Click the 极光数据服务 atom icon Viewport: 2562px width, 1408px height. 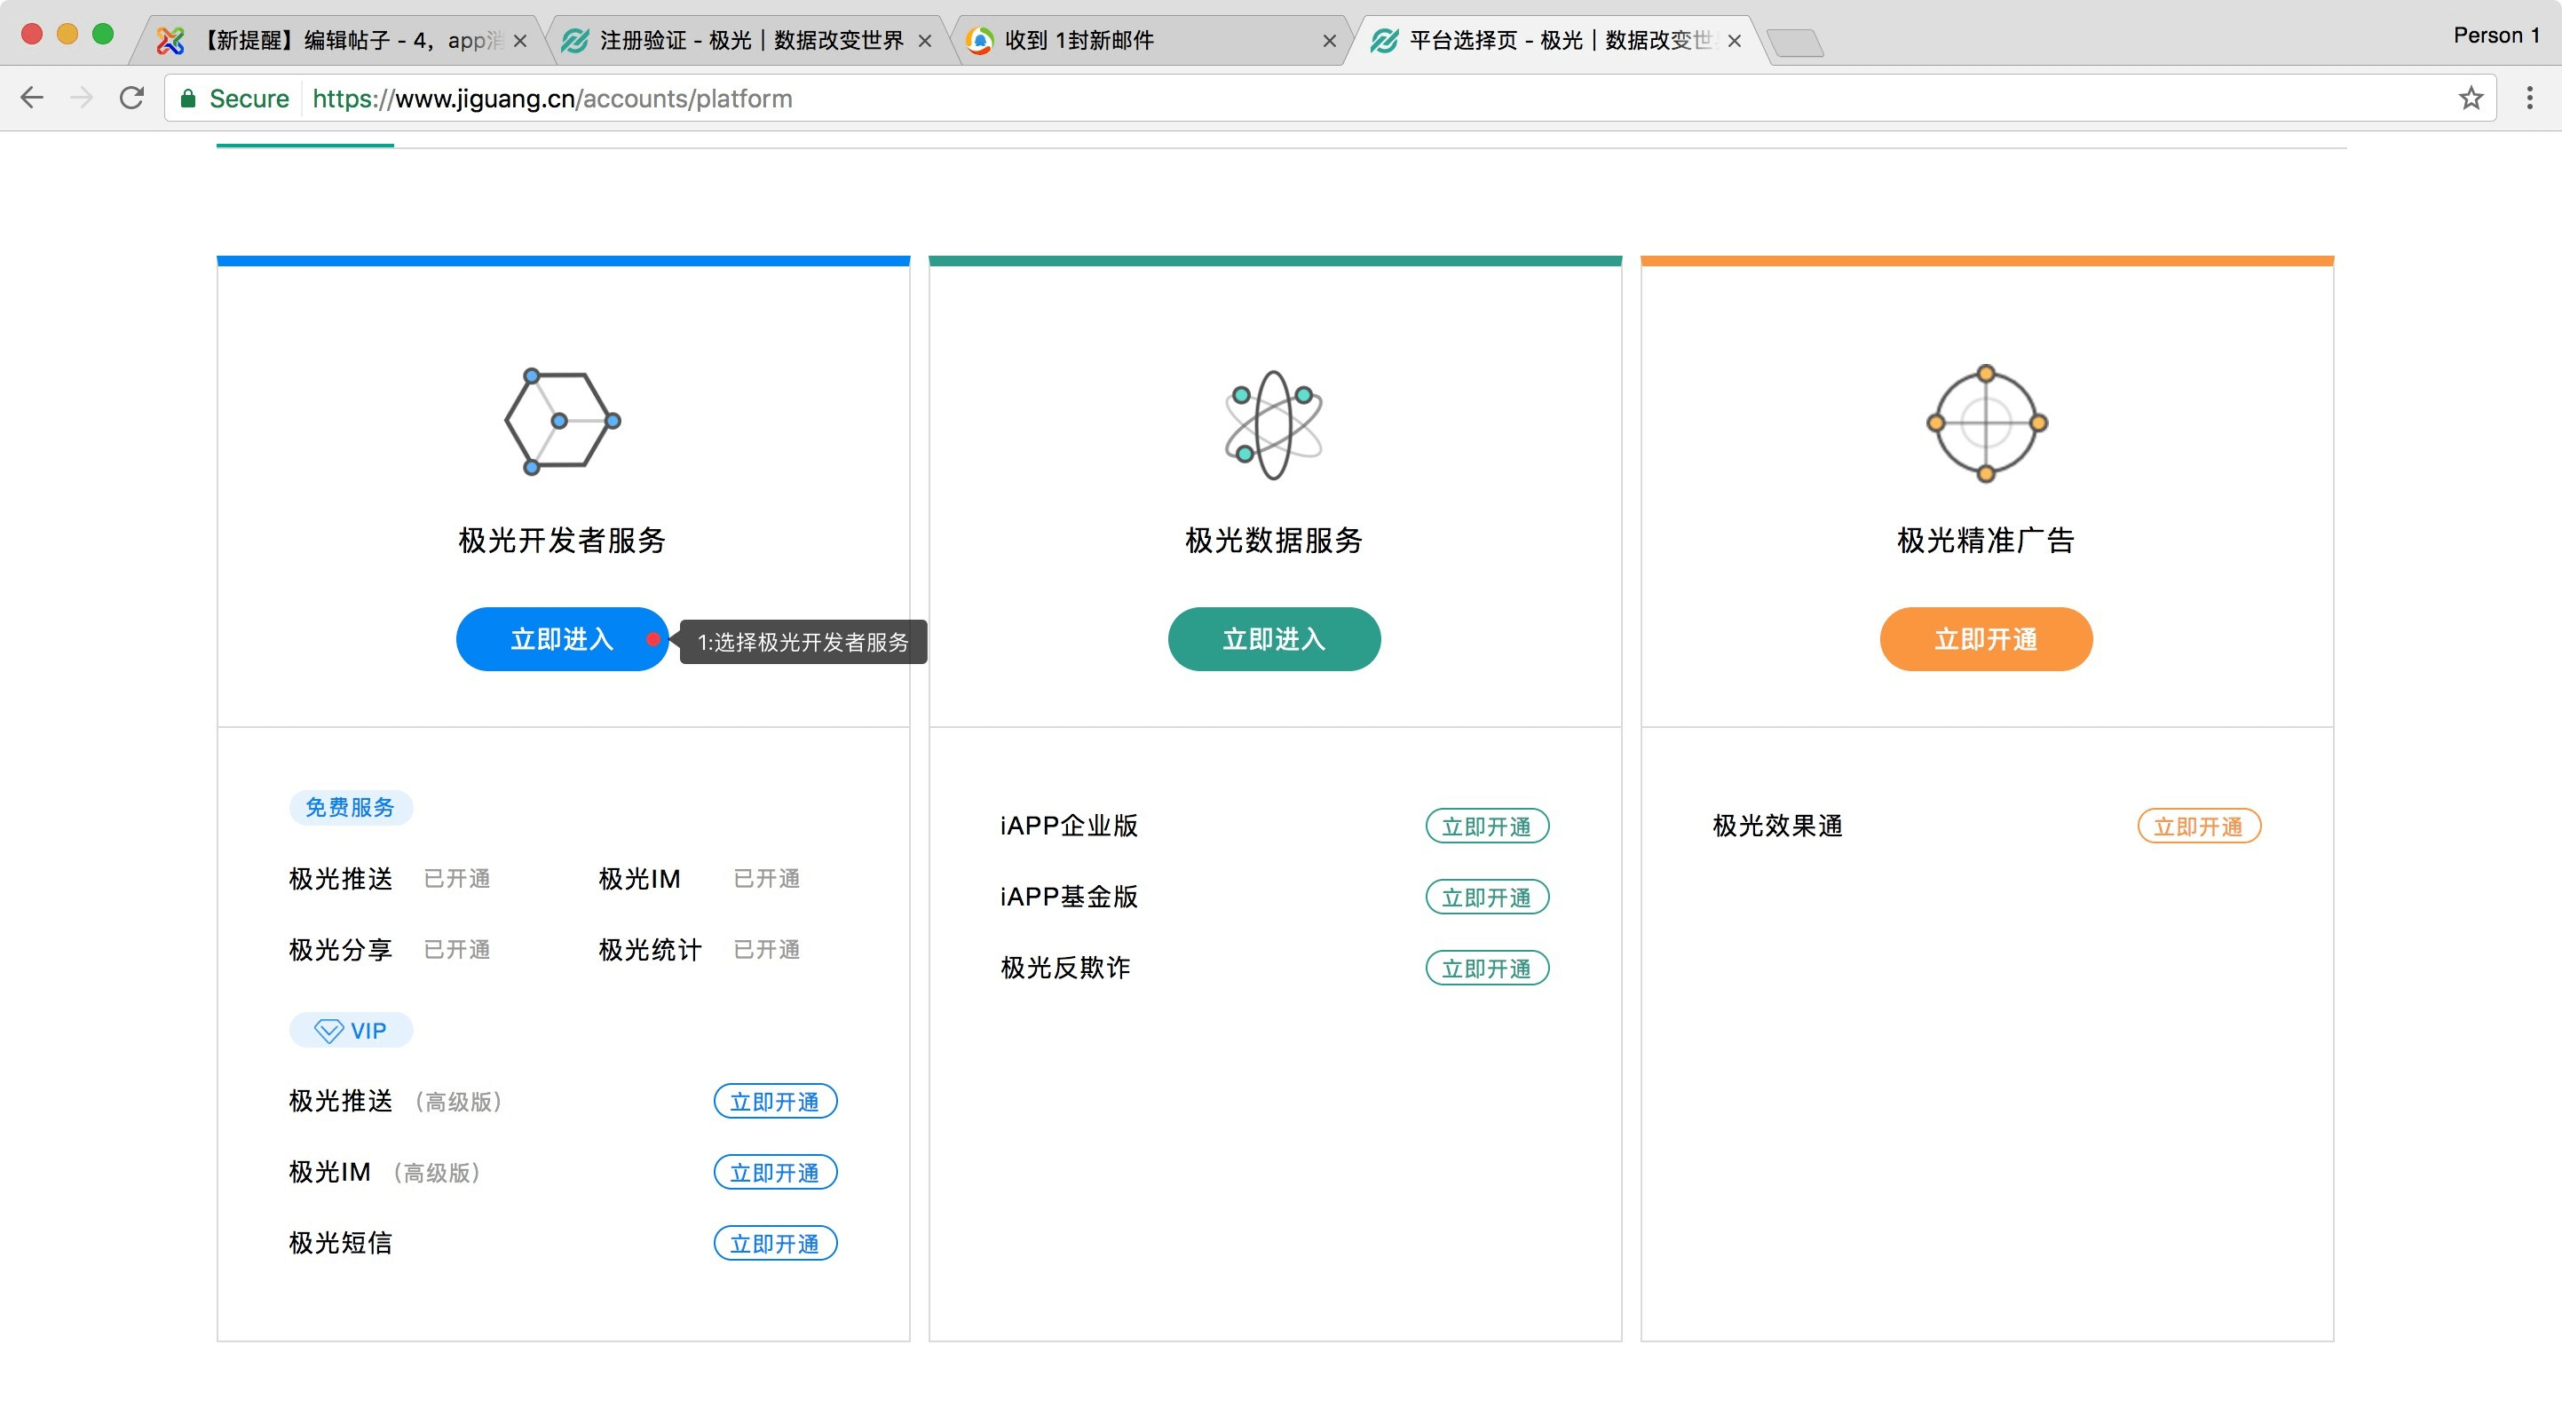click(1274, 424)
